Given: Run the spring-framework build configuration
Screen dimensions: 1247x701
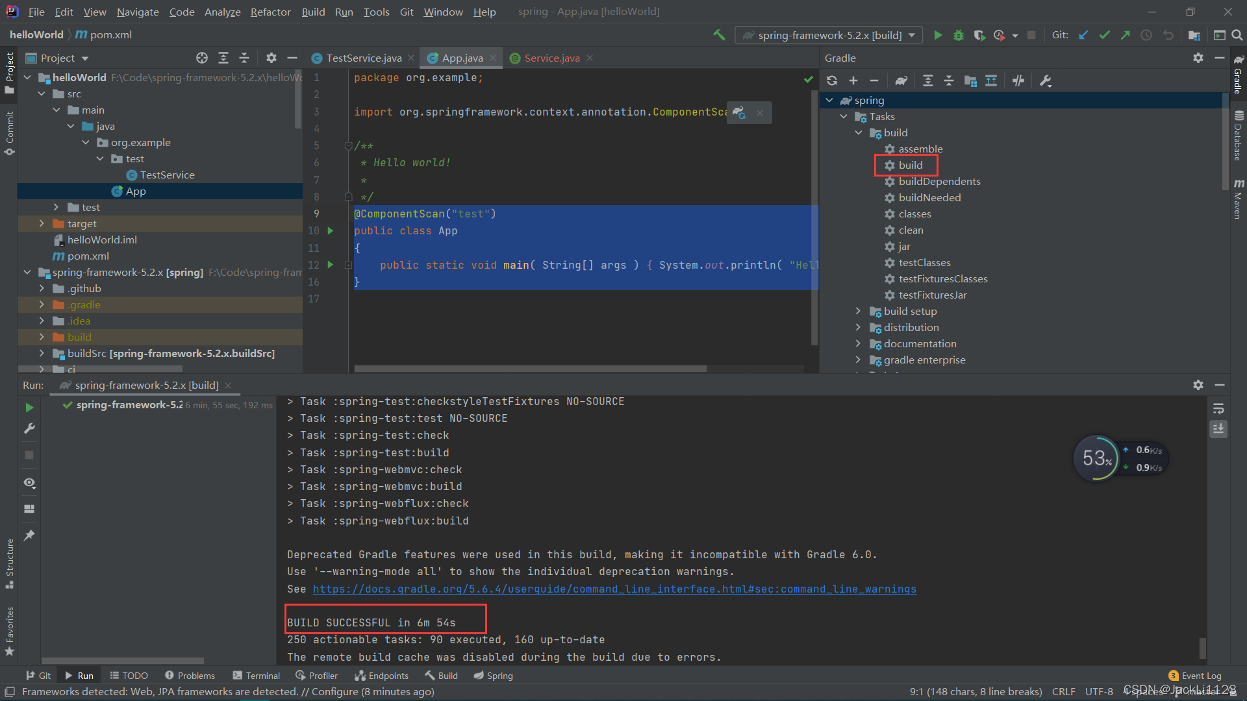Looking at the screenshot, I should coord(938,35).
